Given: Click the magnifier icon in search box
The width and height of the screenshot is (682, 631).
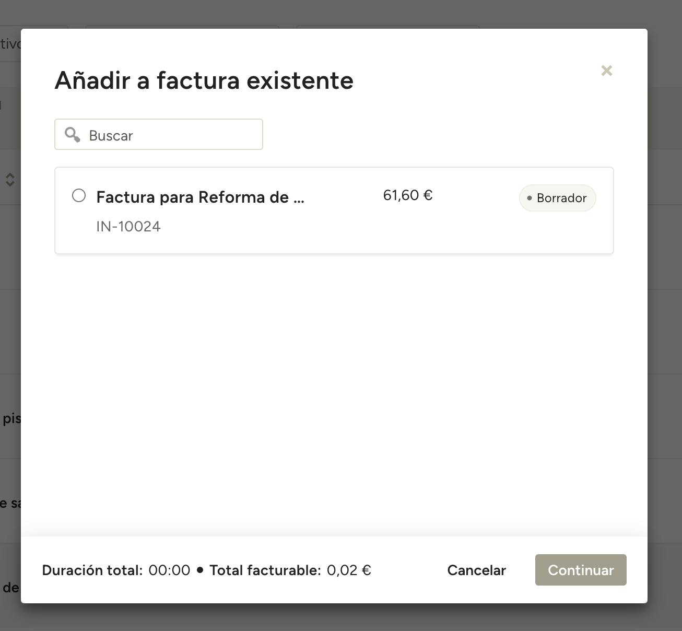Looking at the screenshot, I should coord(72,135).
